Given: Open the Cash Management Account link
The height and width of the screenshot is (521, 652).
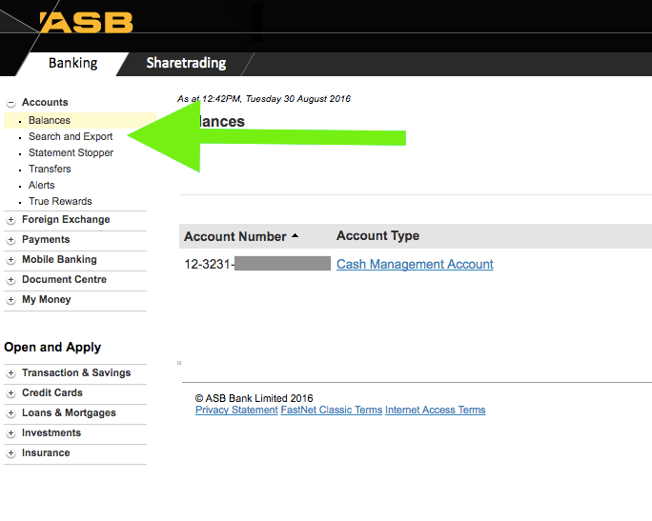Looking at the screenshot, I should (415, 265).
